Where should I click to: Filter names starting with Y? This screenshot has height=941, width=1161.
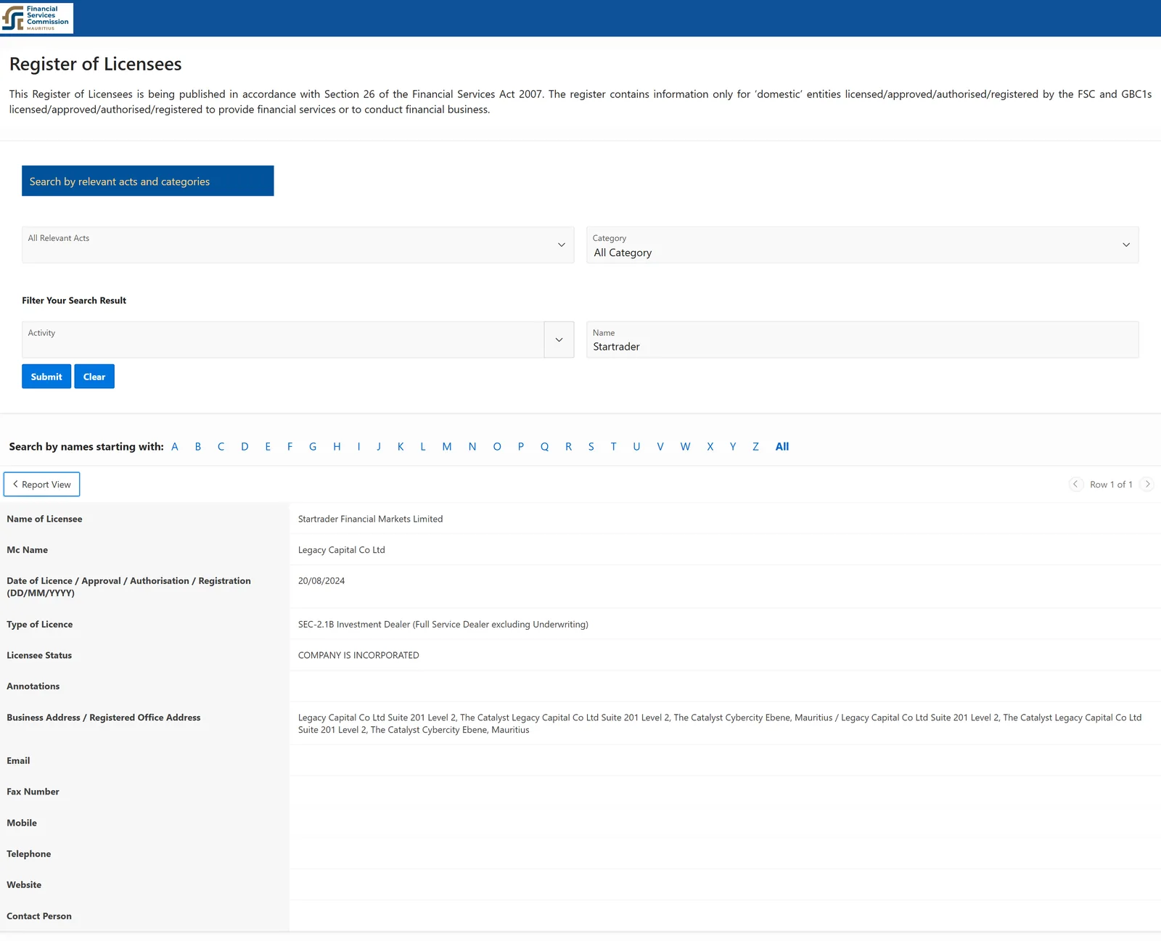(x=733, y=447)
